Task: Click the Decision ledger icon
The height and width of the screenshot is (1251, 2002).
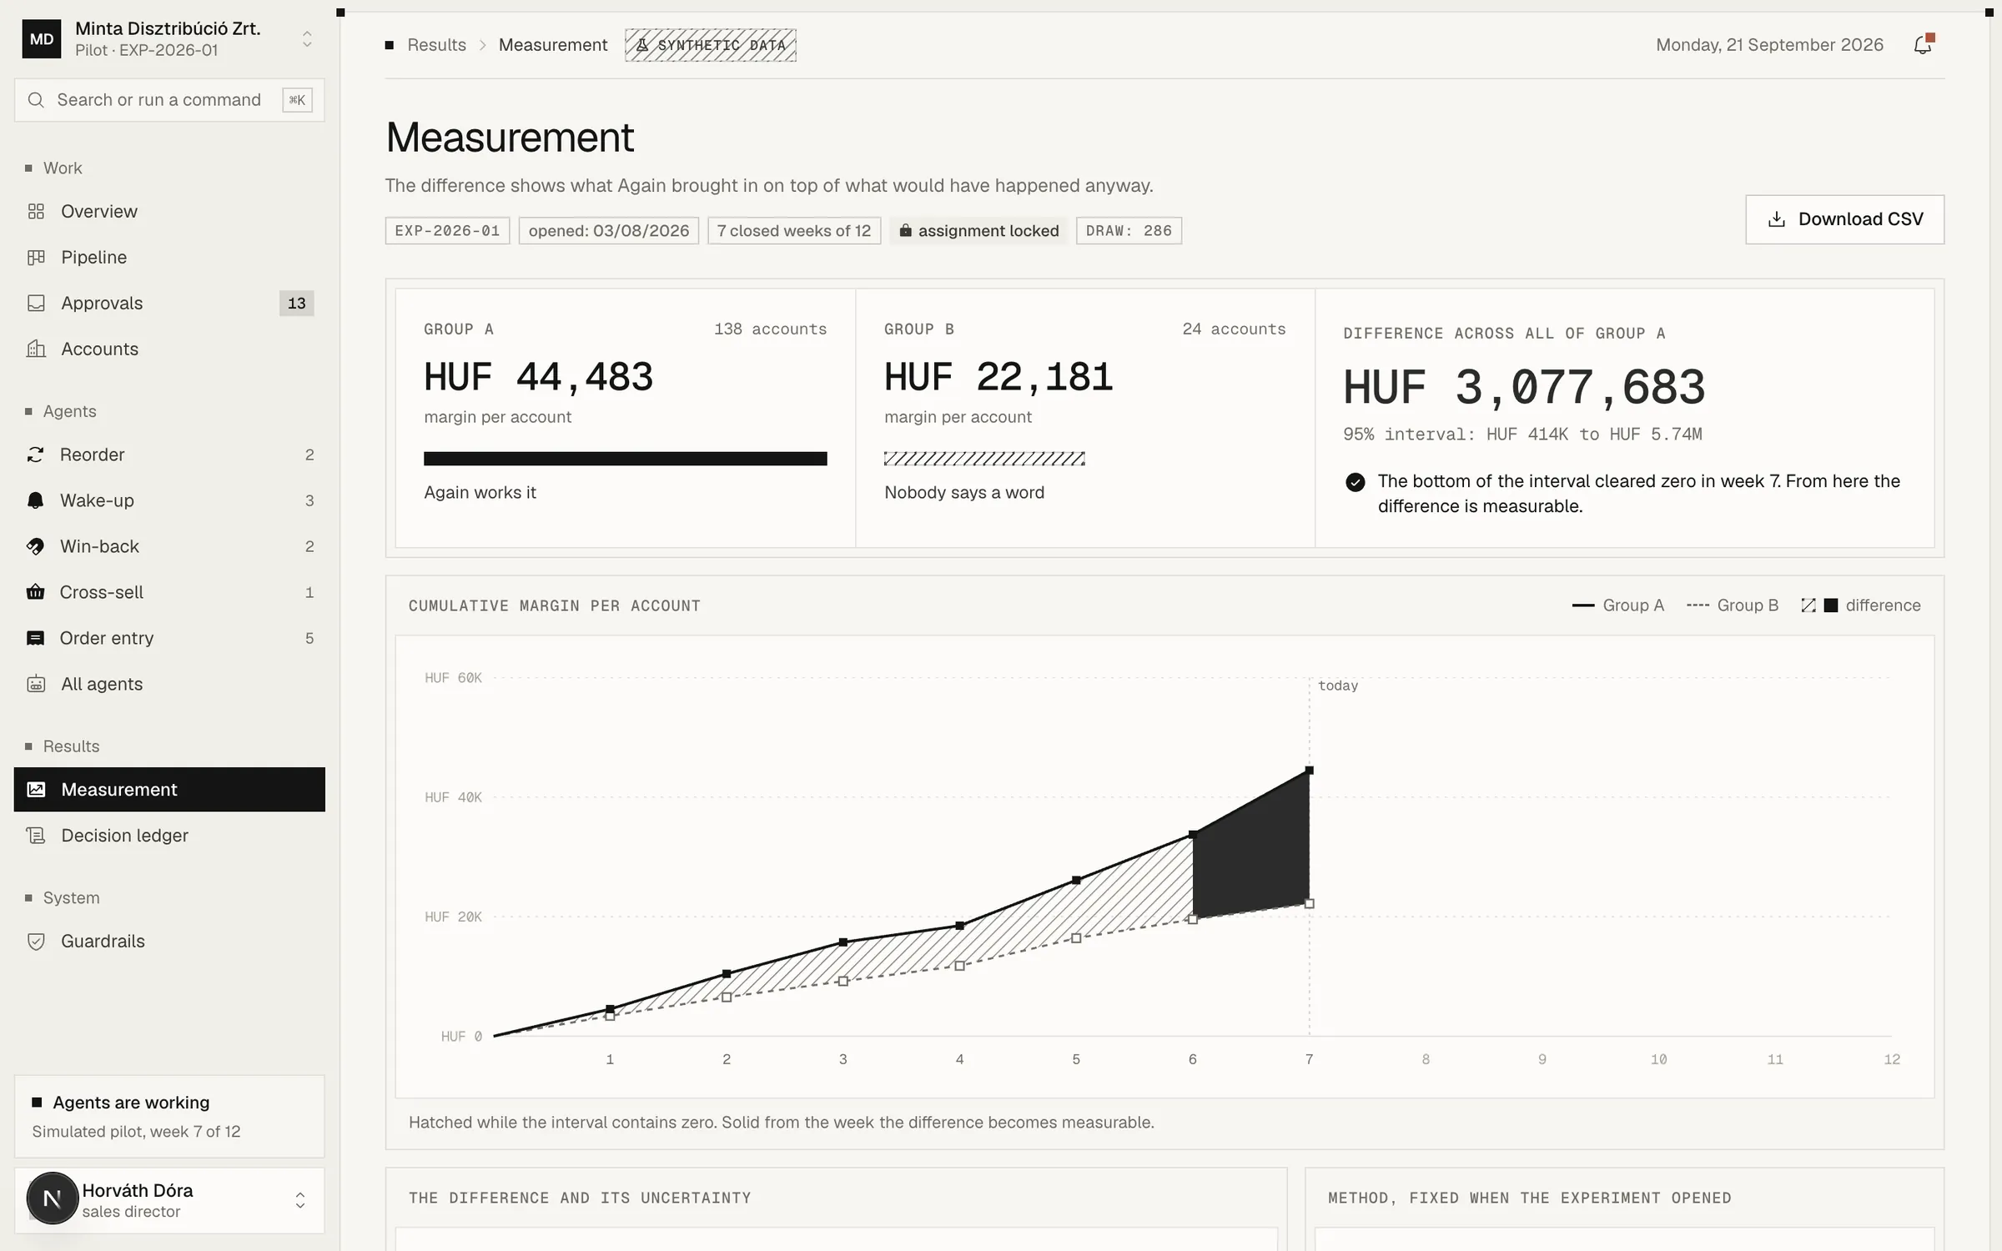Action: tap(36, 835)
